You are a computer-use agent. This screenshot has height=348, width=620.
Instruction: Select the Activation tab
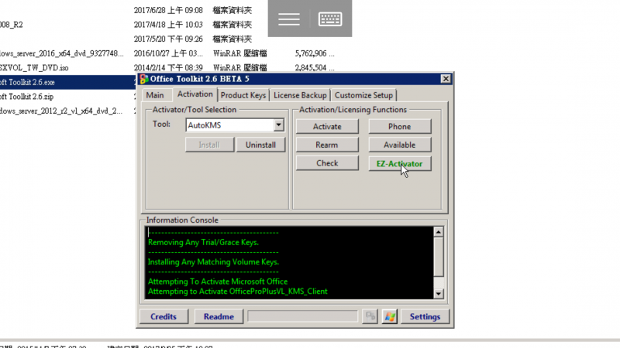pyautogui.click(x=195, y=94)
